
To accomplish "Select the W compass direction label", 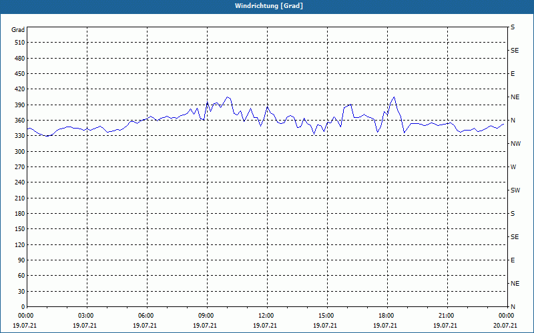I will (513, 167).
